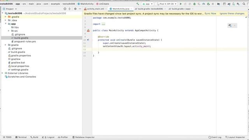Open the Layout Inspector
Viewport: 249px width, 140px height.
[235, 137]
